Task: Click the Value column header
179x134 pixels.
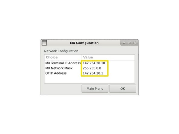Action: (88, 57)
